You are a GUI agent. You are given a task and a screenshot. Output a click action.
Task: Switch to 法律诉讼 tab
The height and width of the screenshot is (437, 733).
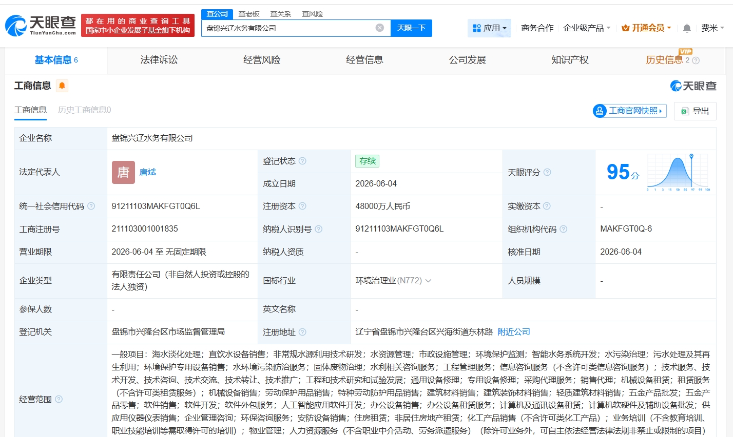(159, 60)
